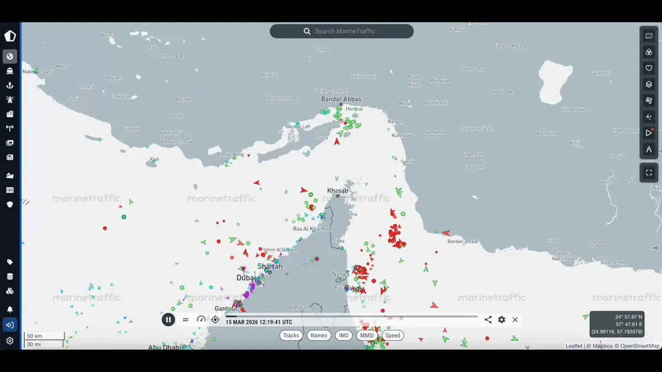The image size is (662, 372).
Task: Select the density maps icon on right sidebar
Action: [649, 52]
